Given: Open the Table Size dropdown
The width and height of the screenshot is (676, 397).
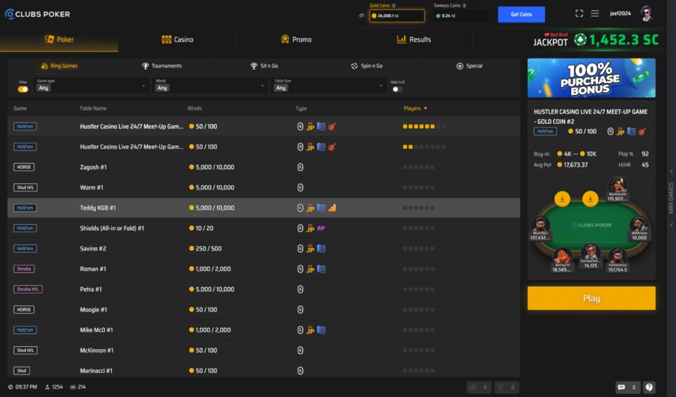Looking at the screenshot, I should (327, 86).
